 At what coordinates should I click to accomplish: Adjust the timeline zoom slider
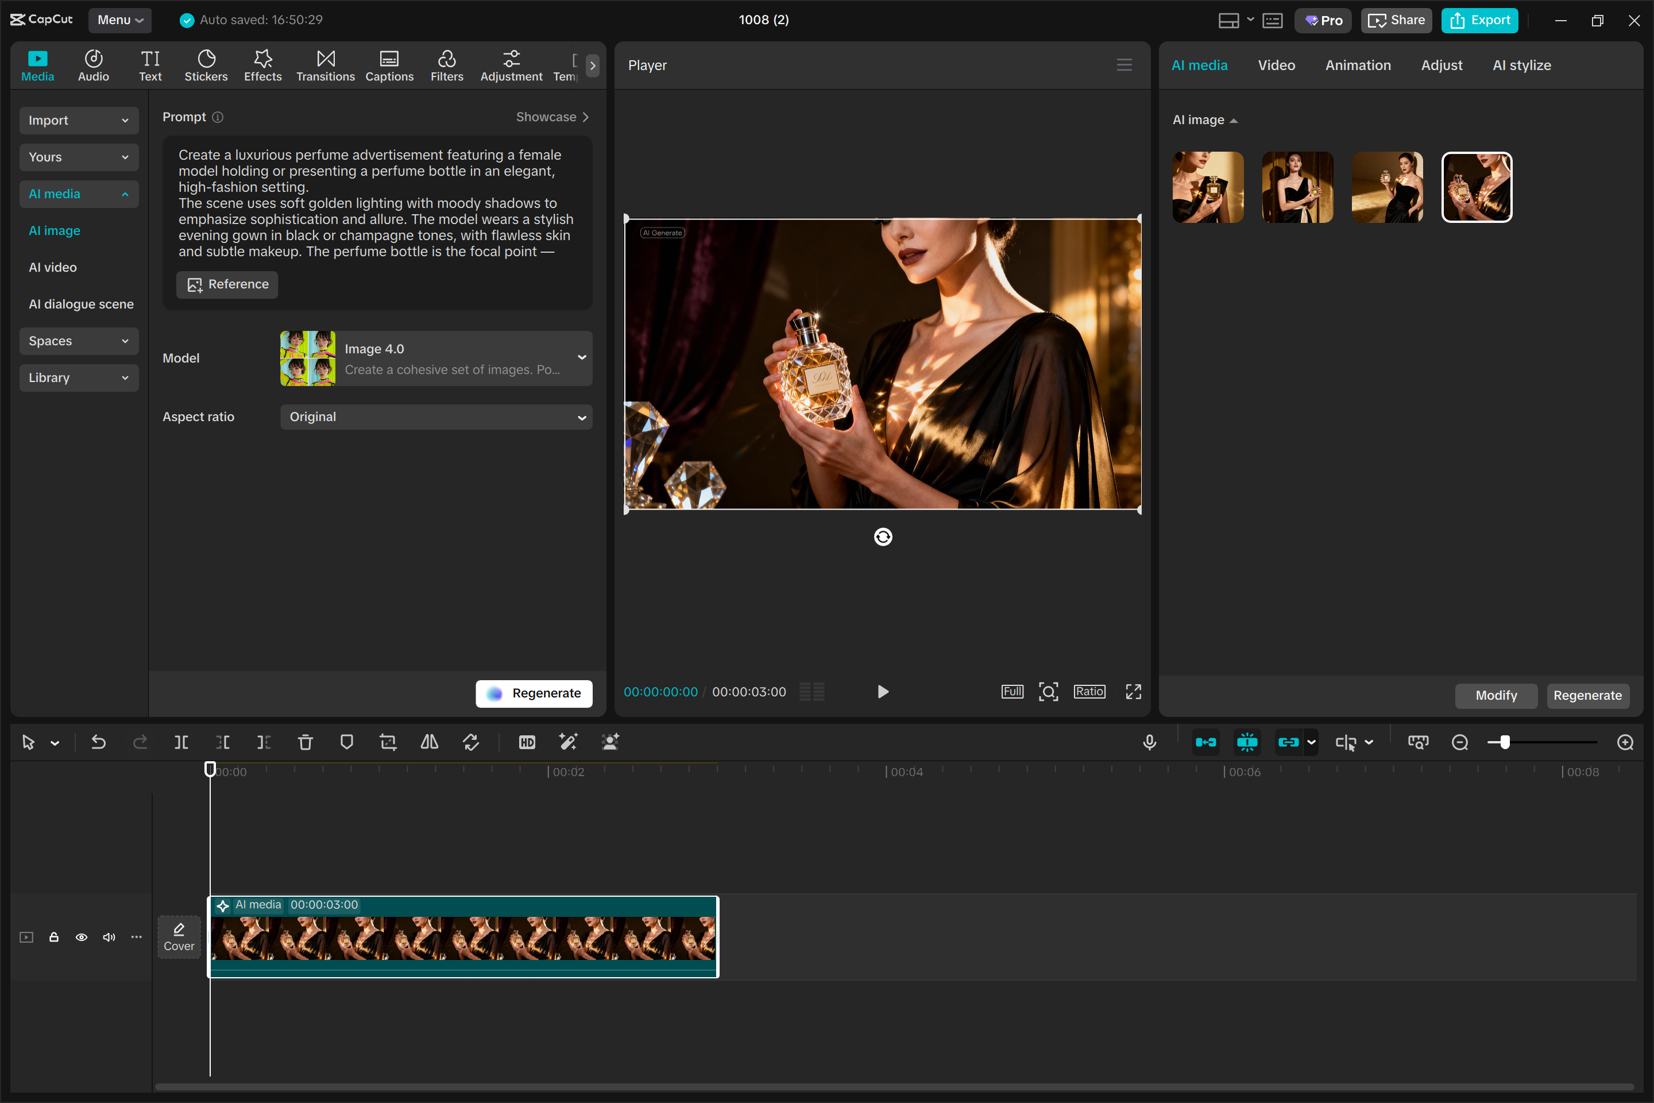pyautogui.click(x=1505, y=742)
